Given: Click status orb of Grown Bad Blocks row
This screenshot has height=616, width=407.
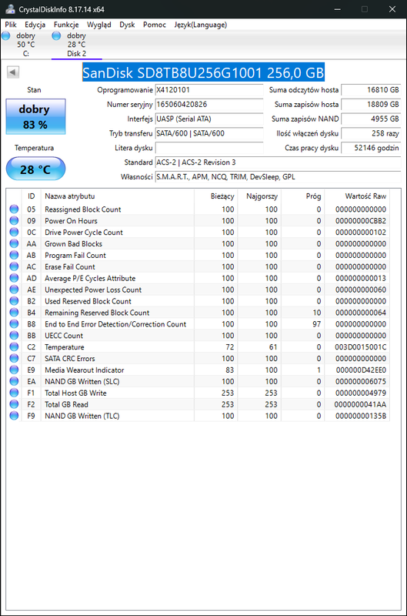Looking at the screenshot, I should (14, 243).
